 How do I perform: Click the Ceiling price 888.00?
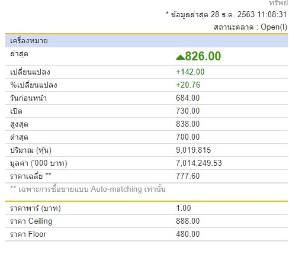(188, 221)
